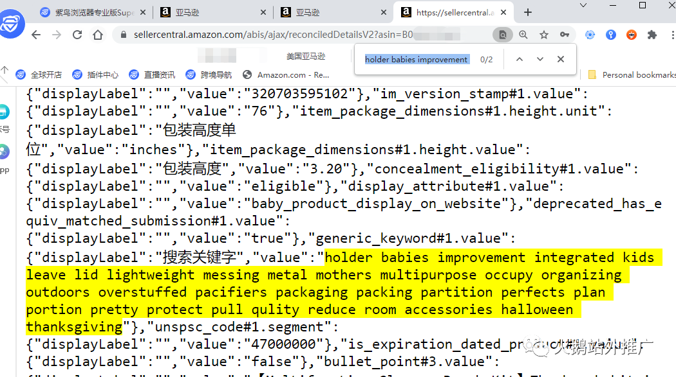Image resolution: width=676 pixels, height=377 pixels.
Task: Click the address bar URL
Action: [x=274, y=35]
